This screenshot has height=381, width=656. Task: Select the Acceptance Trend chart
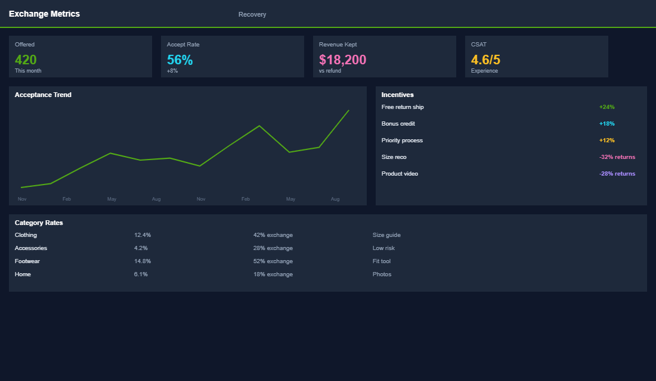click(188, 146)
